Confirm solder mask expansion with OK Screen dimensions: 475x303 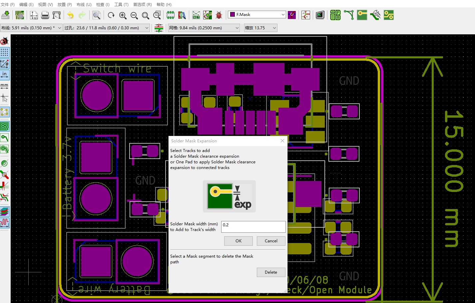click(238, 241)
